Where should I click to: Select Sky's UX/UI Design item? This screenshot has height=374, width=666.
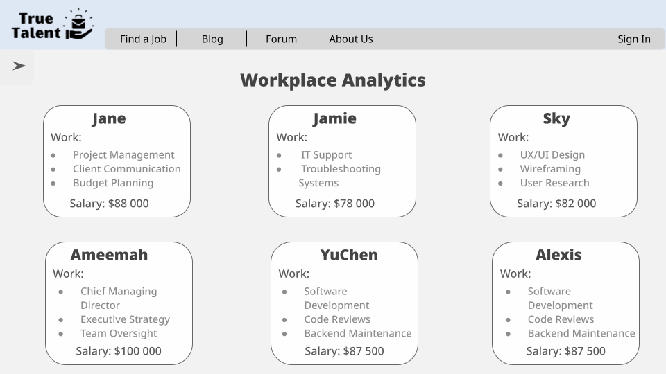(552, 154)
